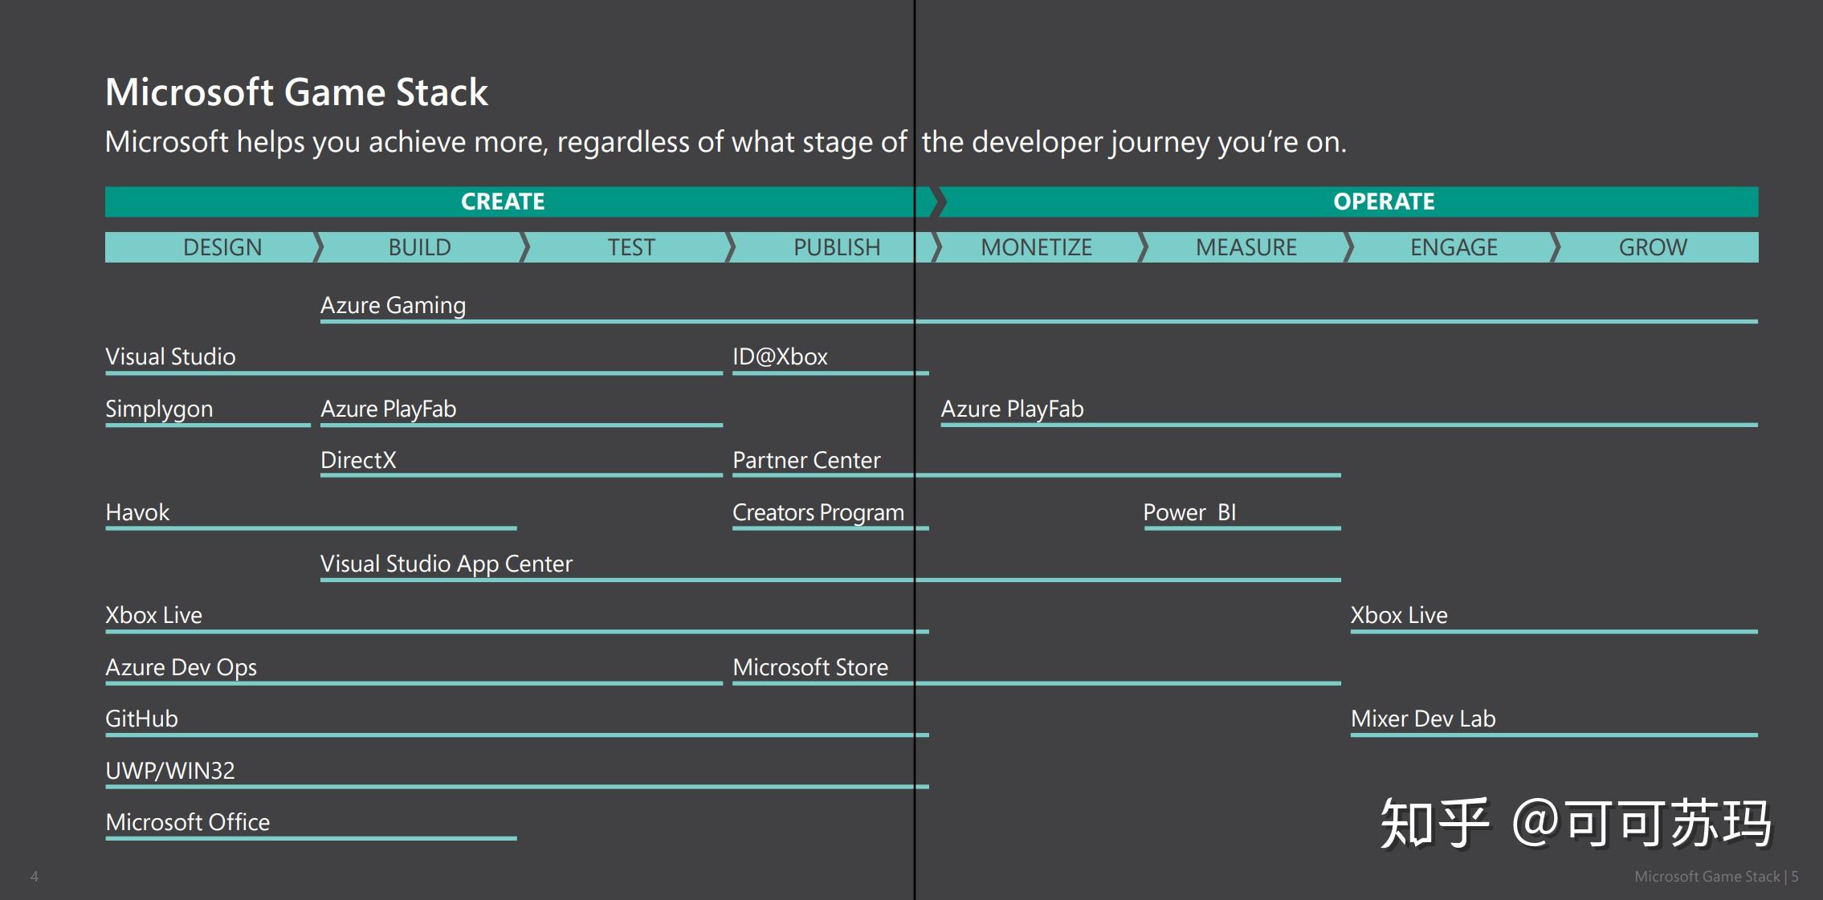Select the GROW stage

tap(1654, 247)
